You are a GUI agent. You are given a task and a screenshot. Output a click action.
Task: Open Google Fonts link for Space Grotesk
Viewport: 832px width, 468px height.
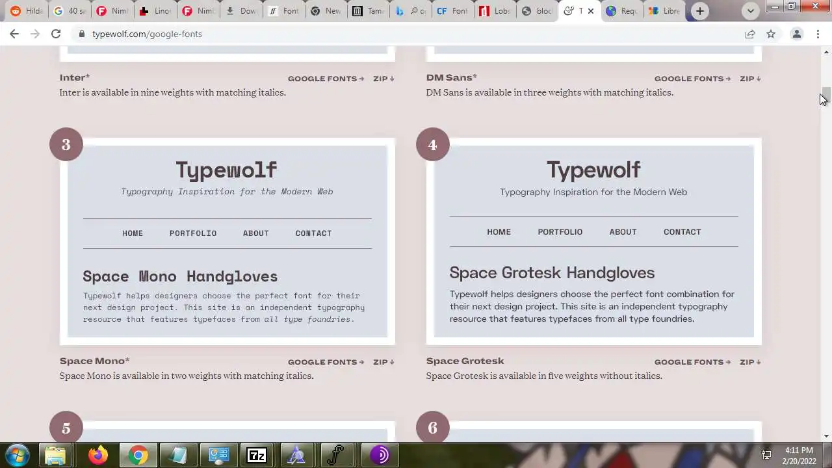pos(692,362)
